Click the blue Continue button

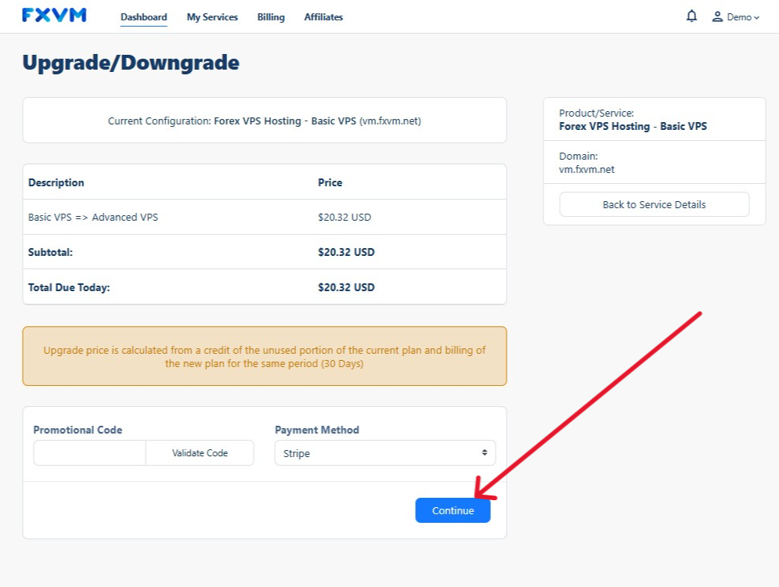[453, 510]
